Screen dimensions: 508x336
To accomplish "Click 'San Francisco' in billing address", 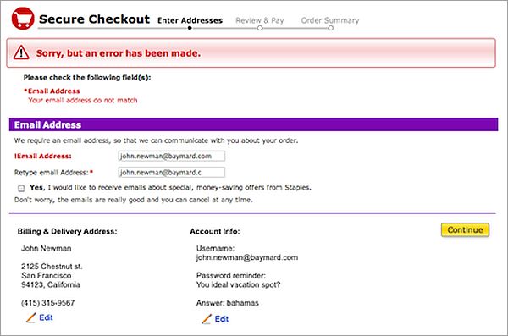I will coord(47,275).
